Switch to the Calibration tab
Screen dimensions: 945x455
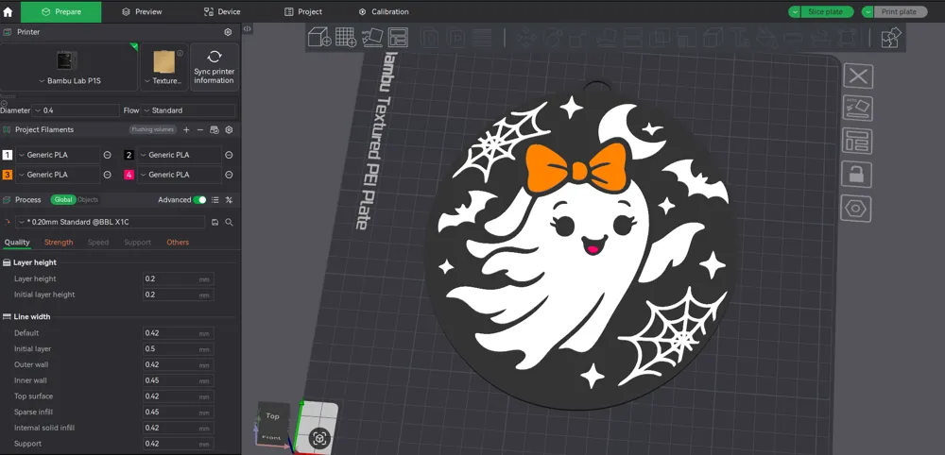(x=384, y=11)
